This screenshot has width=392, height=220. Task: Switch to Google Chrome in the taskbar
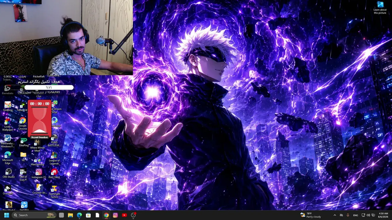(106, 215)
